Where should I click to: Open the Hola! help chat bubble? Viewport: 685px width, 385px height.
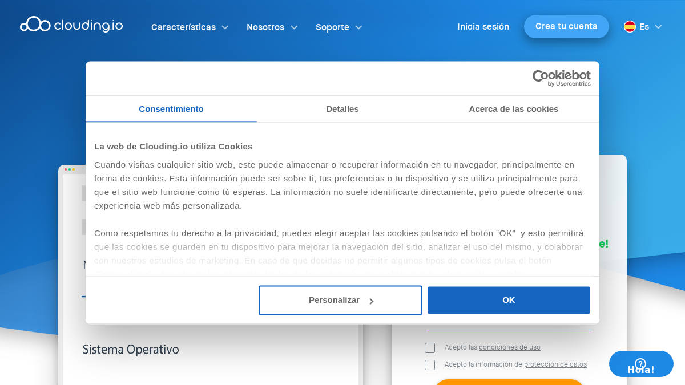point(641,364)
